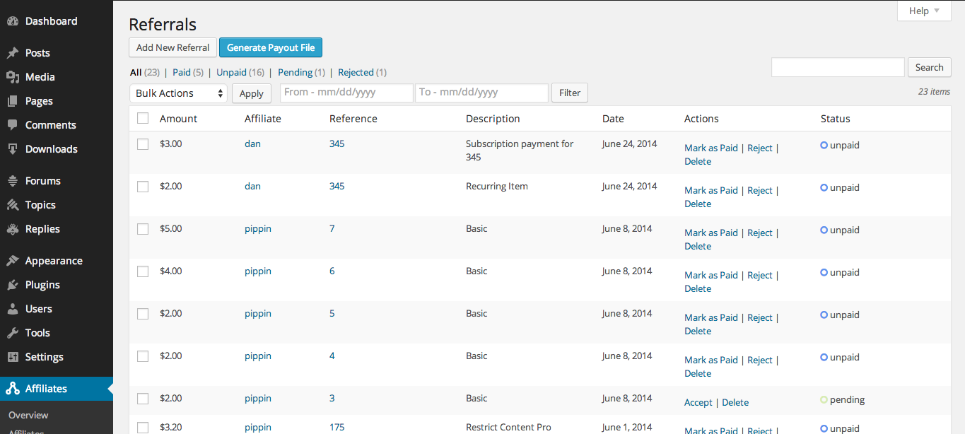Screen dimensions: 965x434
Task: Show All (23) referrals
Action: 145,72
